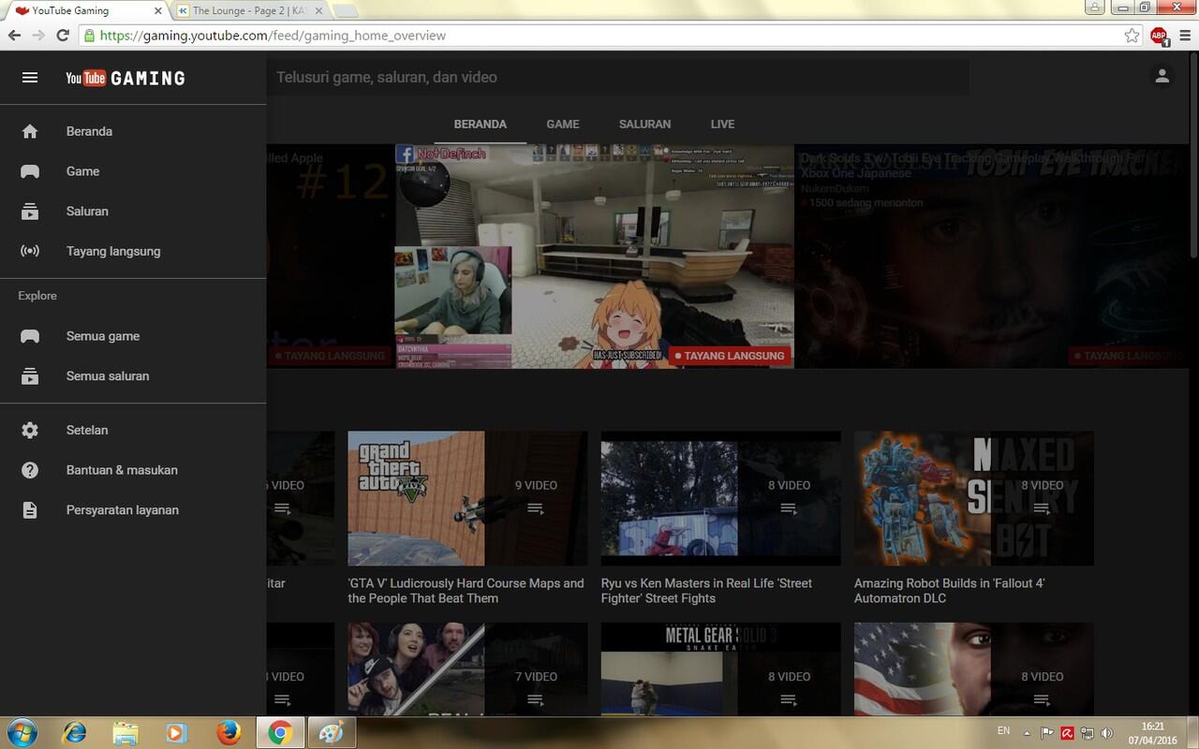Open Semua game controller icon
Screen dimensions: 1199x749
(x=30, y=336)
